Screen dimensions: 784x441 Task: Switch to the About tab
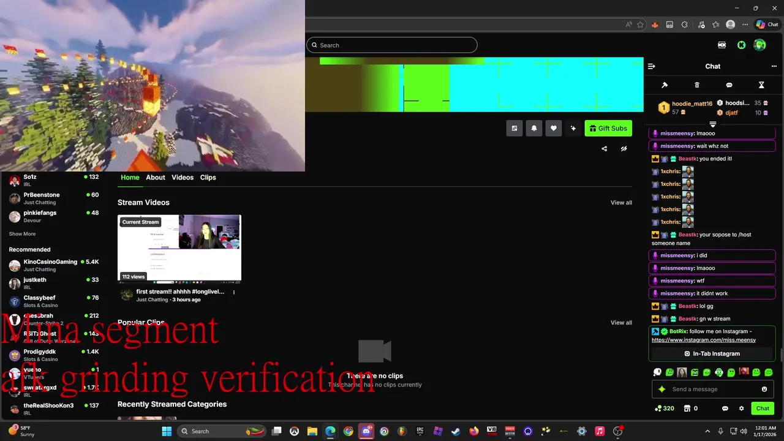click(x=156, y=177)
